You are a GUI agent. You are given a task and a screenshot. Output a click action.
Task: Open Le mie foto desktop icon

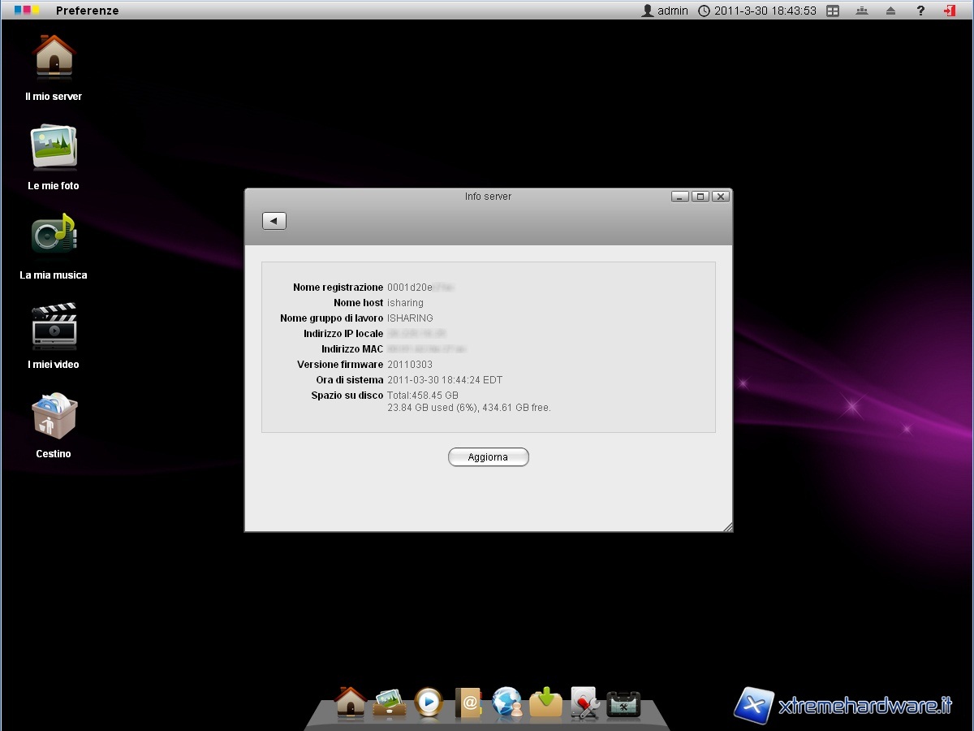(x=54, y=147)
